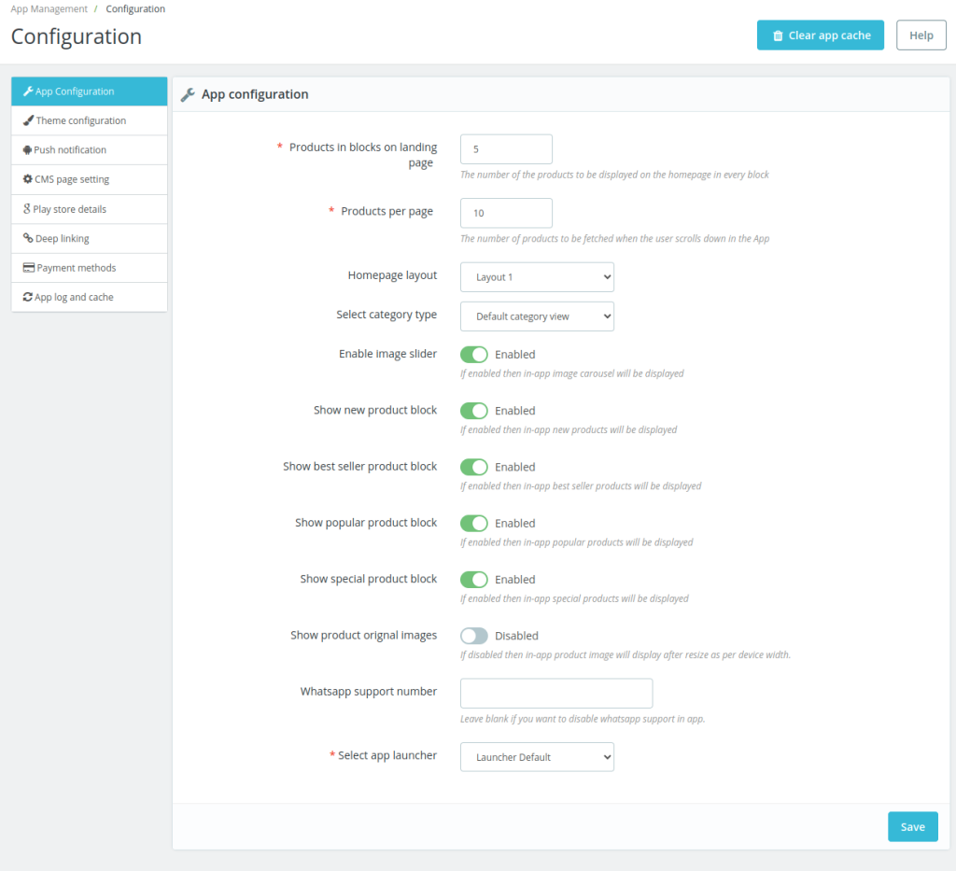Image resolution: width=956 pixels, height=871 pixels.
Task: Go to Push notification tab
Action: click(x=89, y=150)
